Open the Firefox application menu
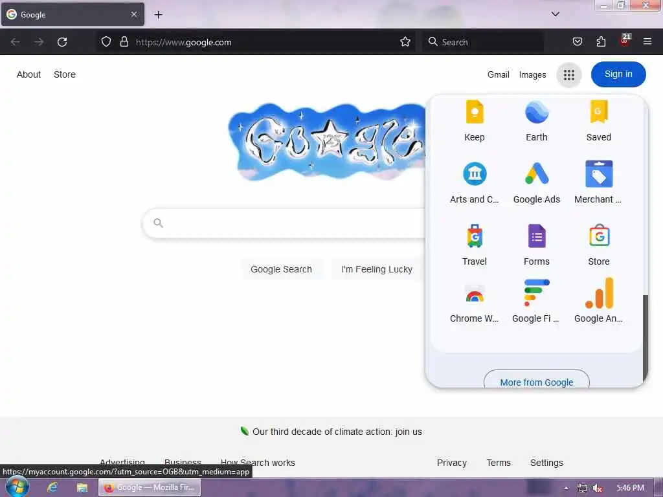The height and width of the screenshot is (497, 663). click(x=647, y=42)
